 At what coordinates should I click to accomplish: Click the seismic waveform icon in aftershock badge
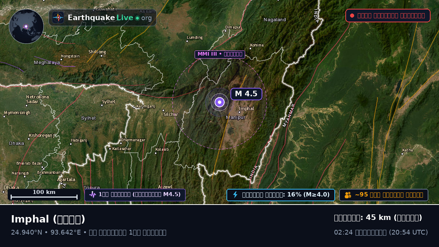tap(93, 195)
